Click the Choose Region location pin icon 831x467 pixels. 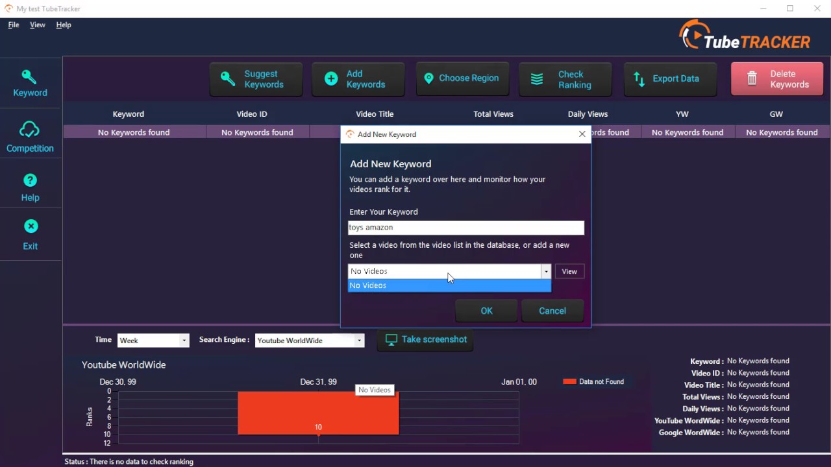point(428,78)
